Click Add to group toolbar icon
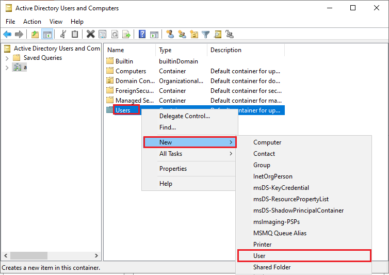 pyautogui.click(x=230, y=34)
